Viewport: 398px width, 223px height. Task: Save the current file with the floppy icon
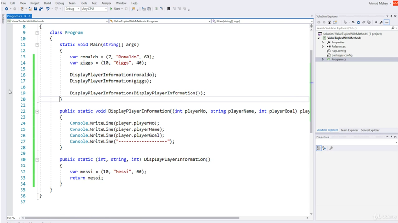35,9
